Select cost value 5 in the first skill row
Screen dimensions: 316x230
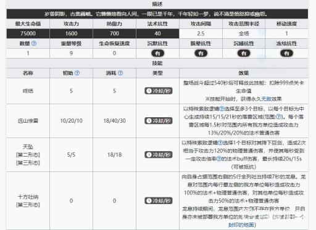pos(114,91)
